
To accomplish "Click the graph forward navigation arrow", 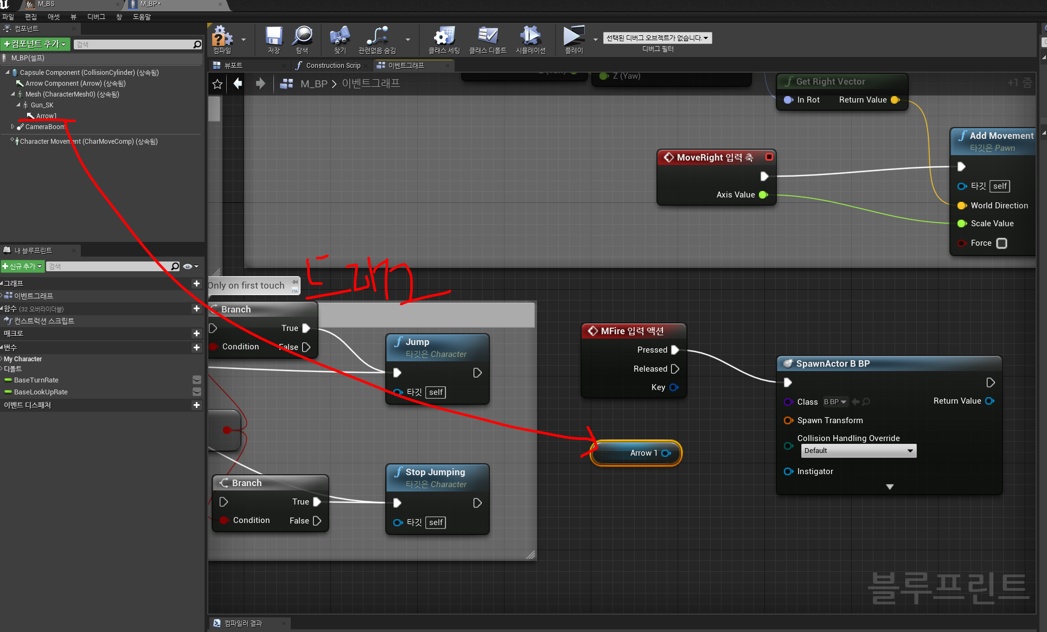I will (260, 84).
